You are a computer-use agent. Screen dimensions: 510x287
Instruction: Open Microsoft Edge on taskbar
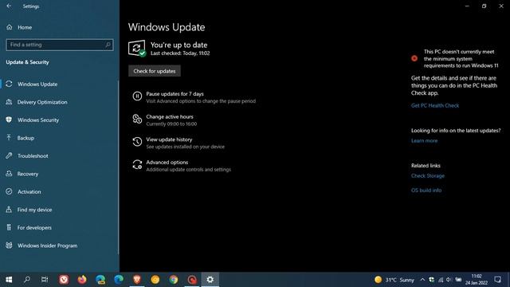pos(119,280)
